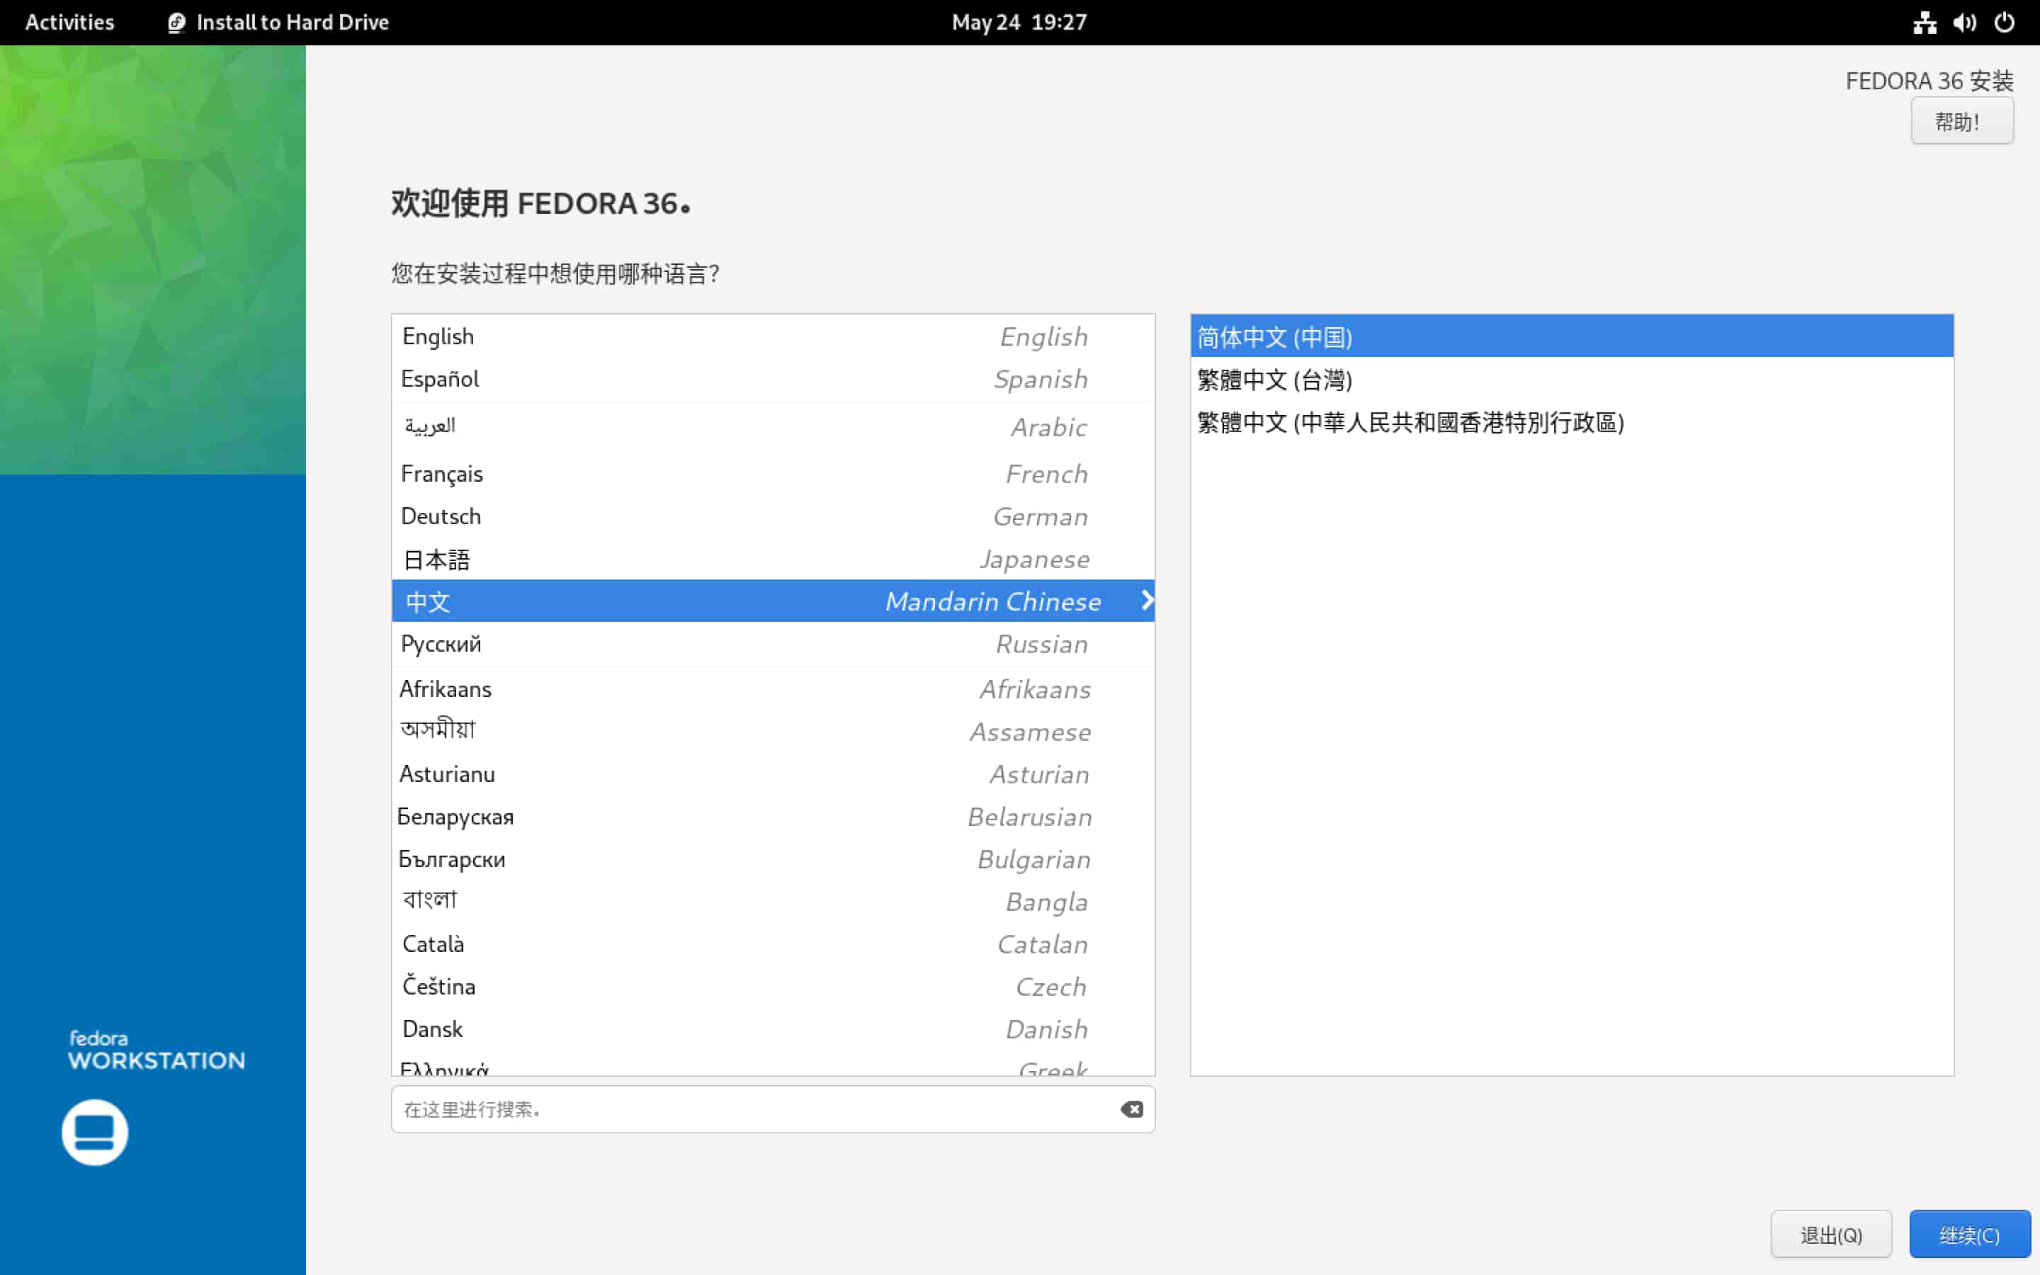
Task: Open the power menu icon
Action: tap(2005, 23)
